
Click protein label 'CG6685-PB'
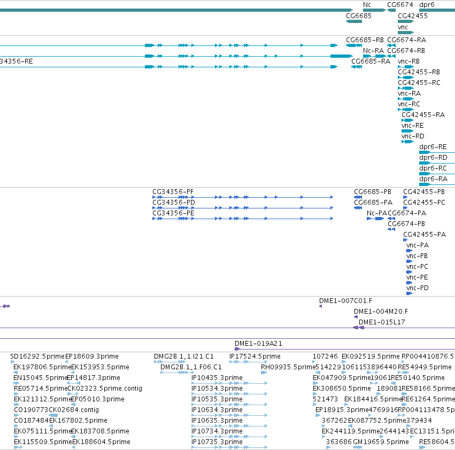[373, 192]
